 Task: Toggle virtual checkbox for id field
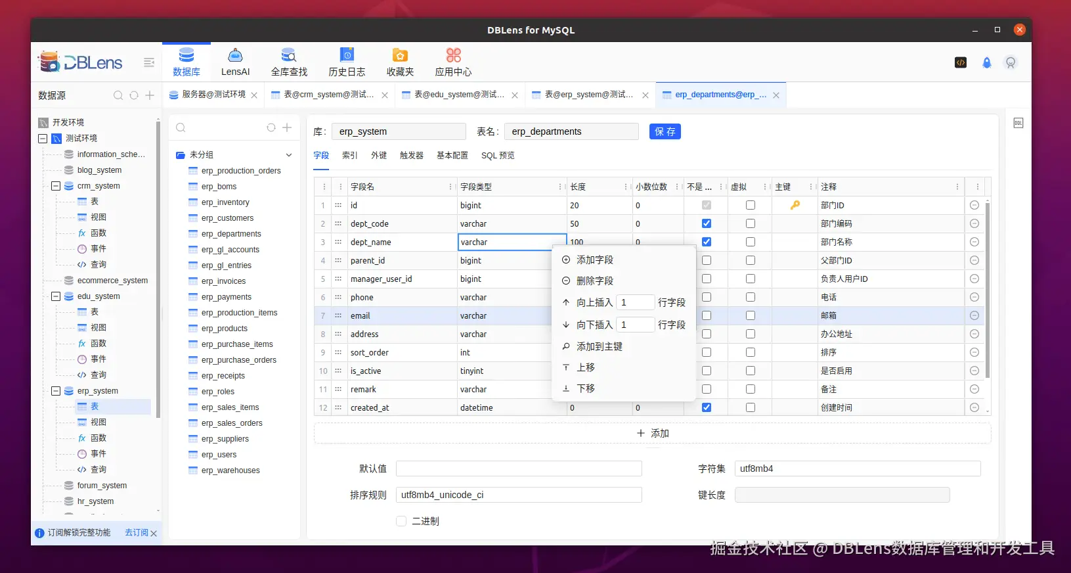tap(751, 205)
